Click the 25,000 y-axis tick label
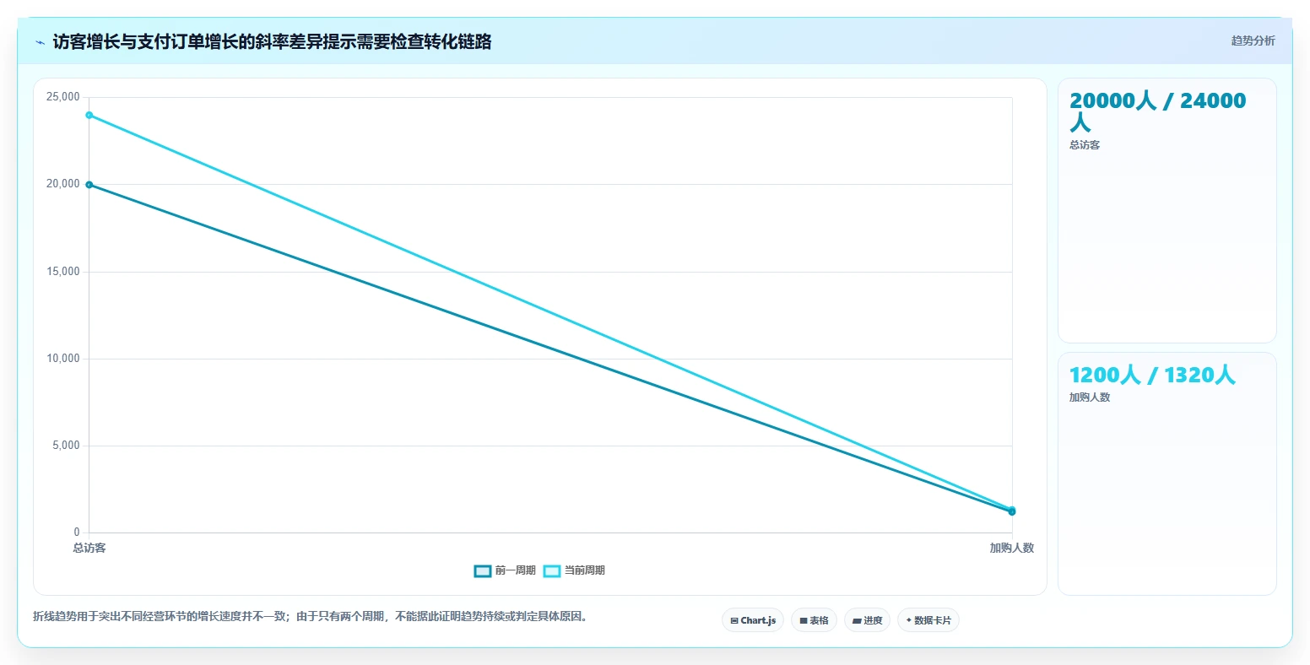Screen dimensions: 1310x665 (x=63, y=97)
